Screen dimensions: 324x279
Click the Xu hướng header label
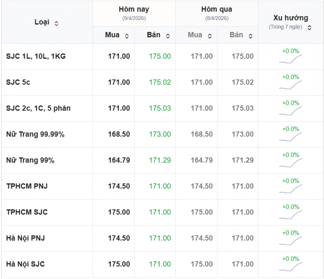(291, 18)
